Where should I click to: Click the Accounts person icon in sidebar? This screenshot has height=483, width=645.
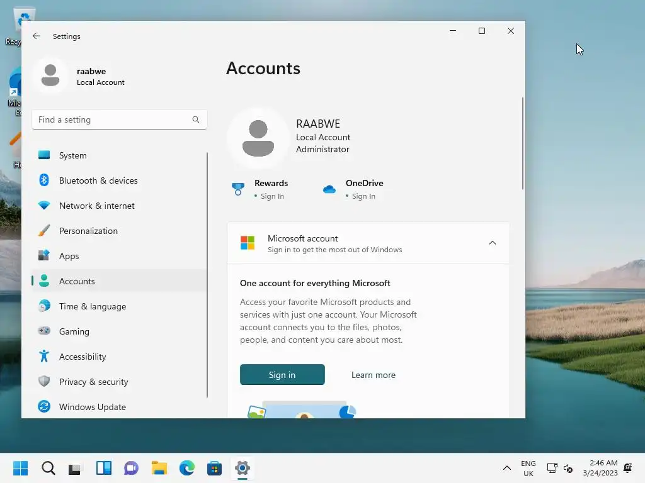44,280
